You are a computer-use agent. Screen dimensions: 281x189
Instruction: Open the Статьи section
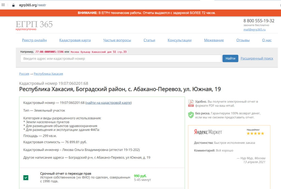[149, 40]
